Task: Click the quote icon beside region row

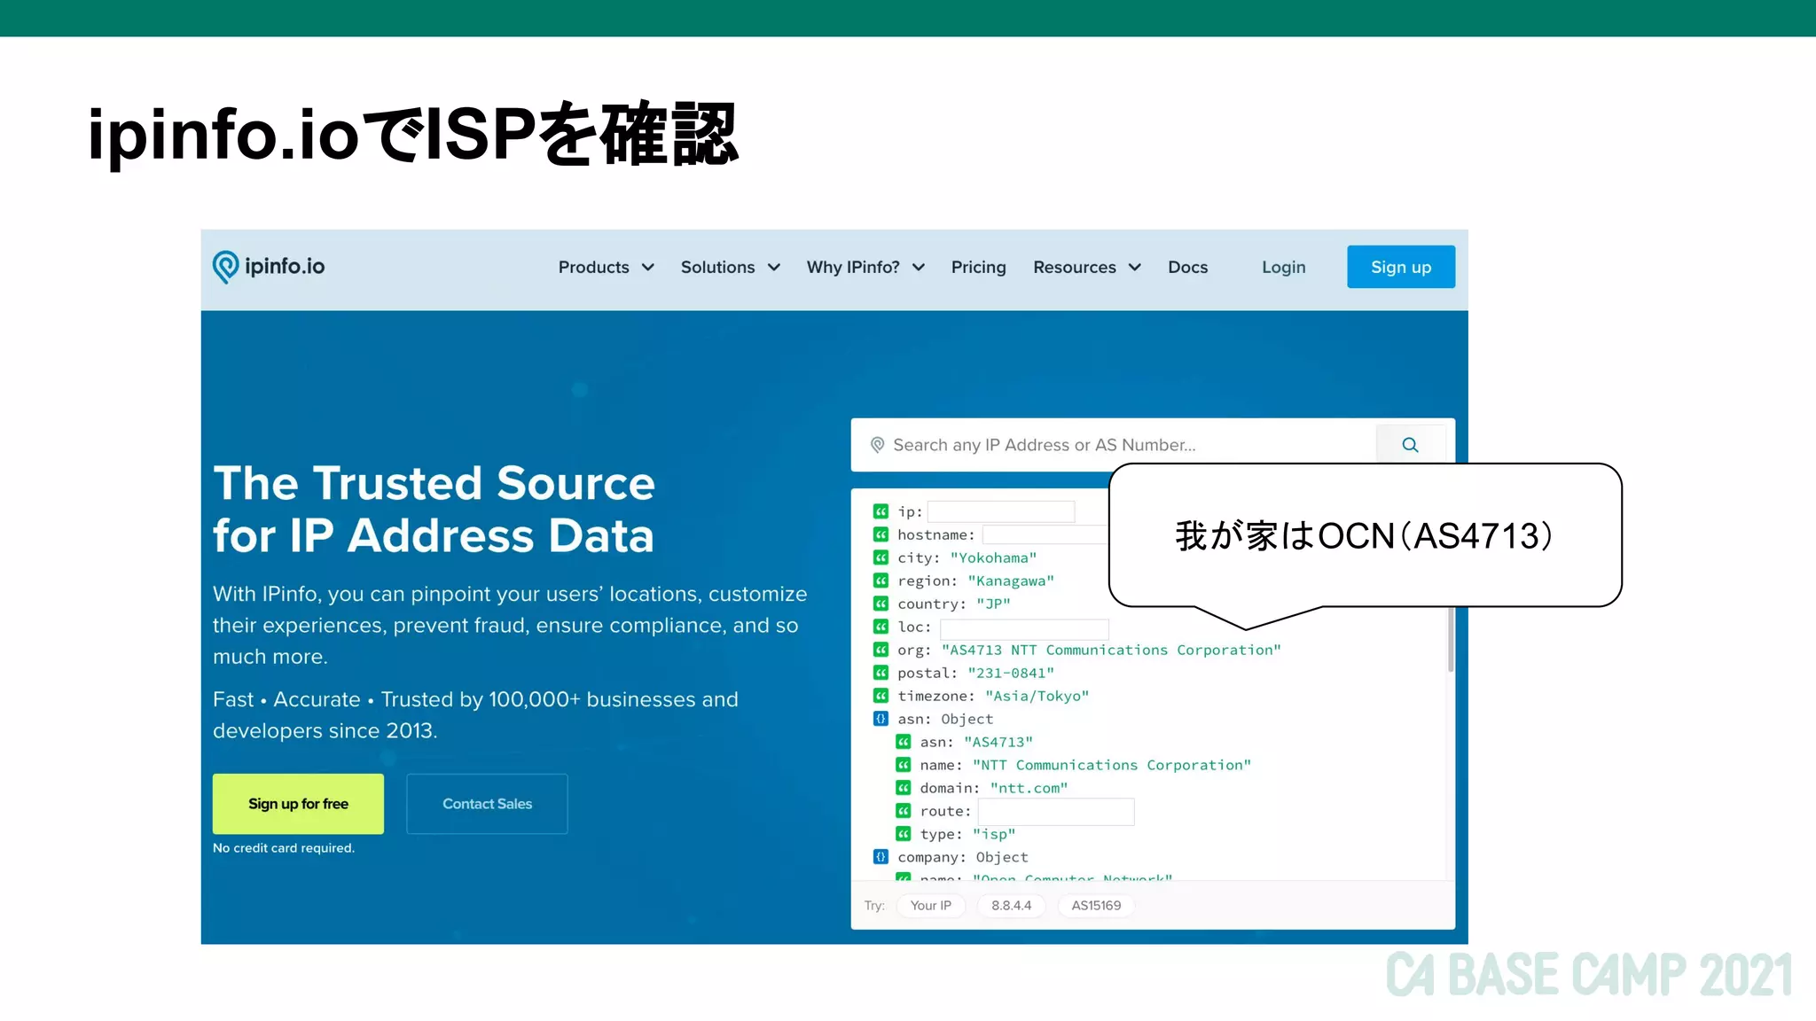Action: (x=881, y=581)
